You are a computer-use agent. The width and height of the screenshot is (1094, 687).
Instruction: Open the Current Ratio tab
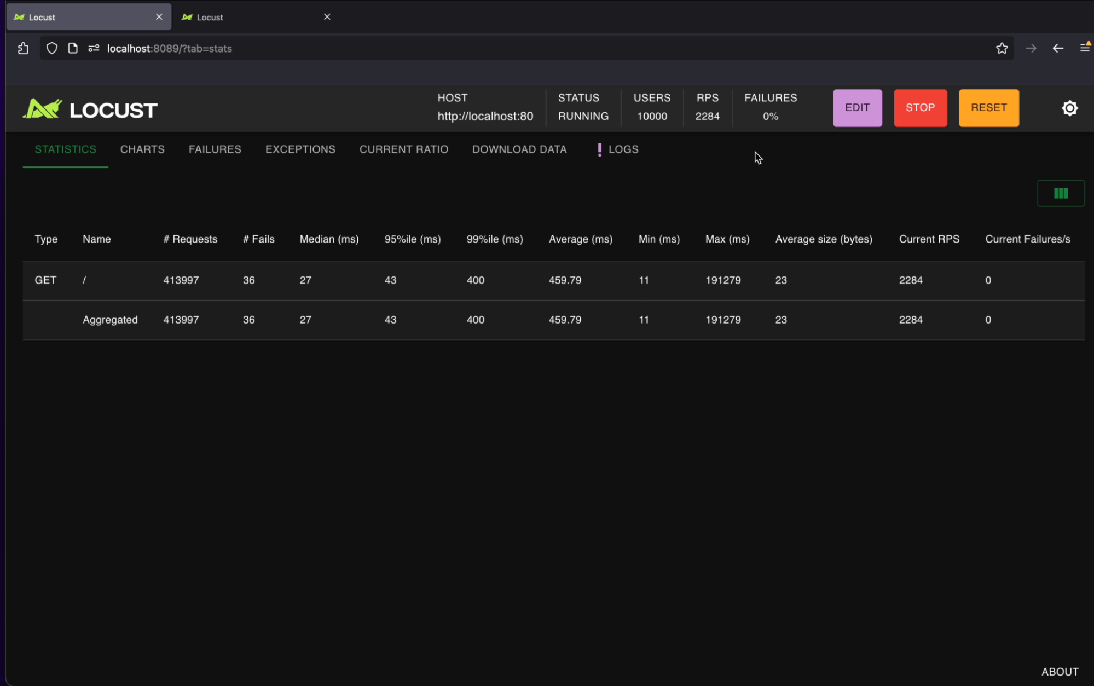pyautogui.click(x=404, y=149)
